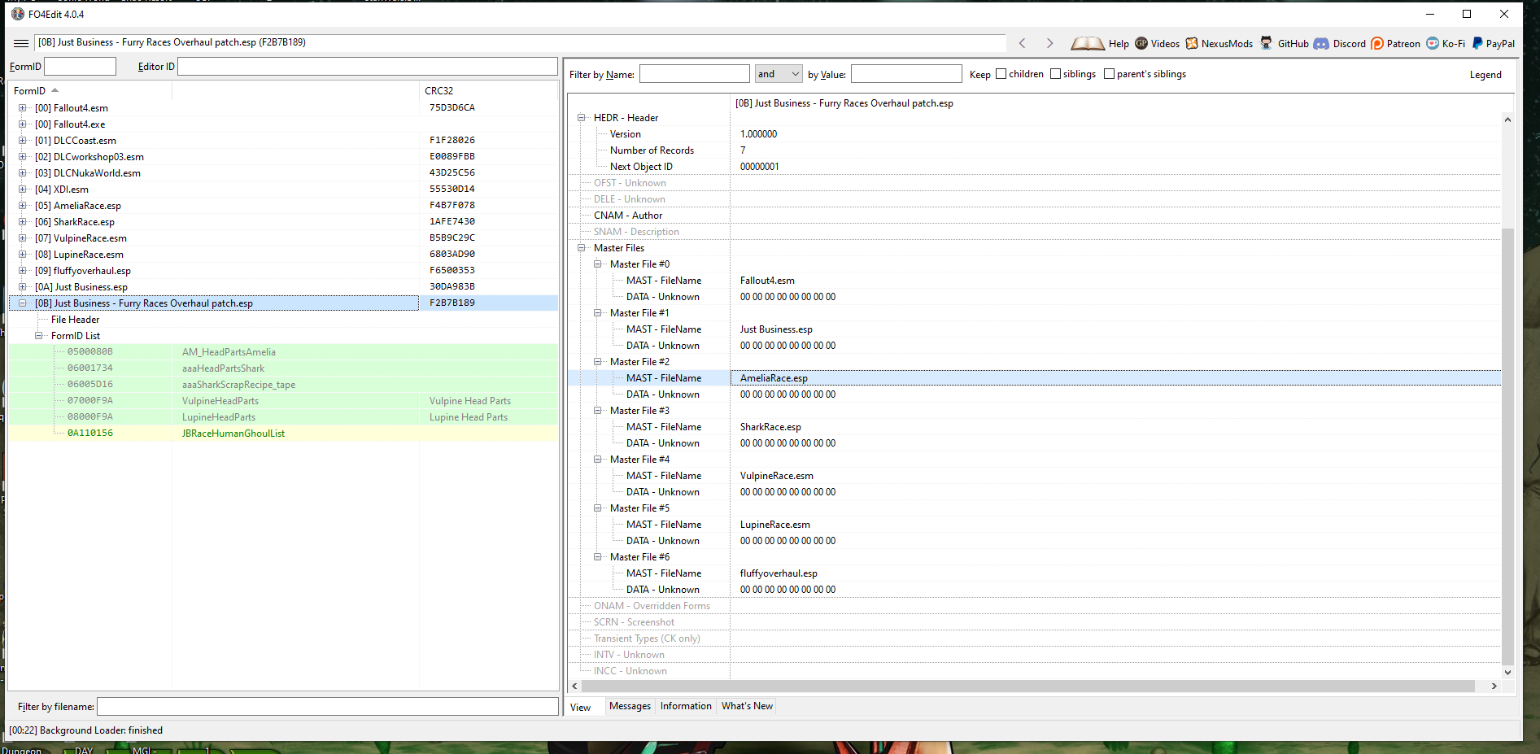This screenshot has height=754, width=1540.
Task: Click the Help link text
Action: [1119, 44]
